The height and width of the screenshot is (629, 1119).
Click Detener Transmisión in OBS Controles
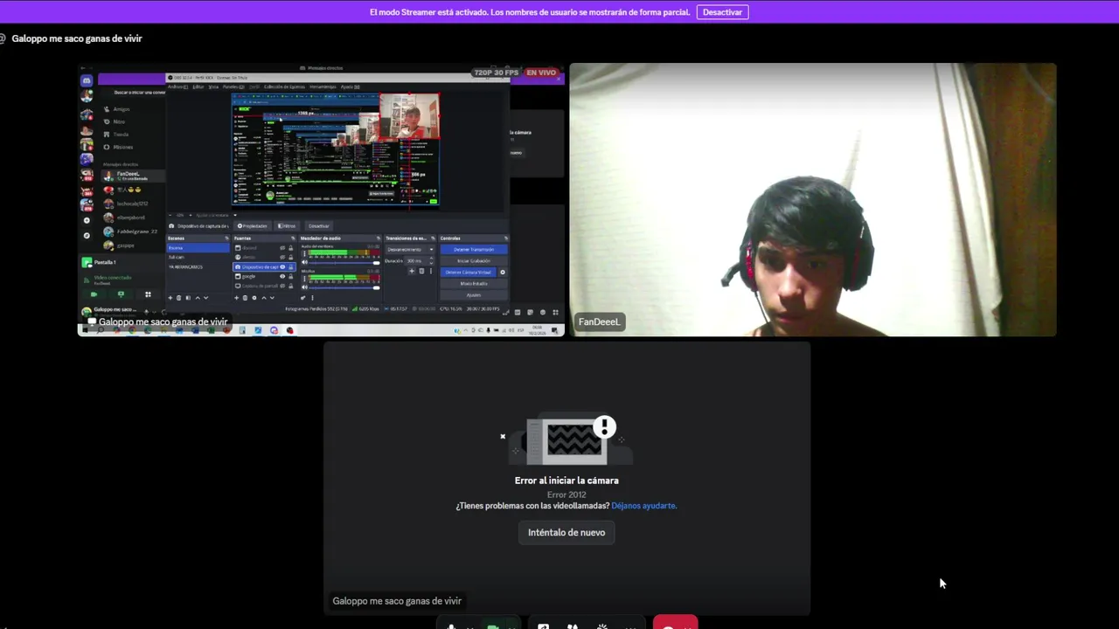[474, 250]
